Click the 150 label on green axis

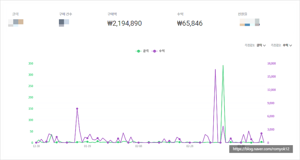(x=31, y=109)
